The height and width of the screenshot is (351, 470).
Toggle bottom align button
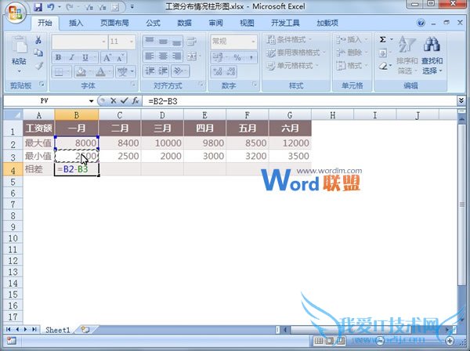[176, 41]
